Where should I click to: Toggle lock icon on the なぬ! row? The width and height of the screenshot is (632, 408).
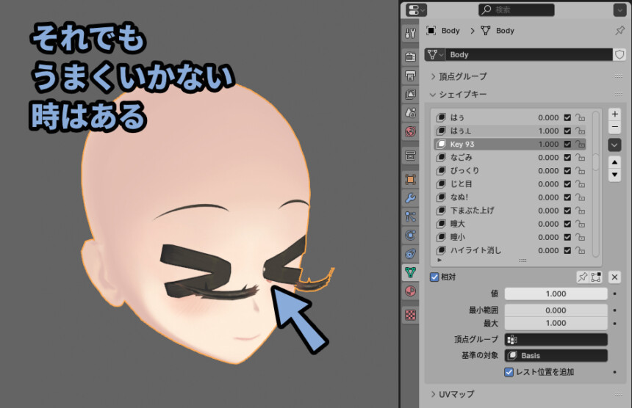[580, 197]
